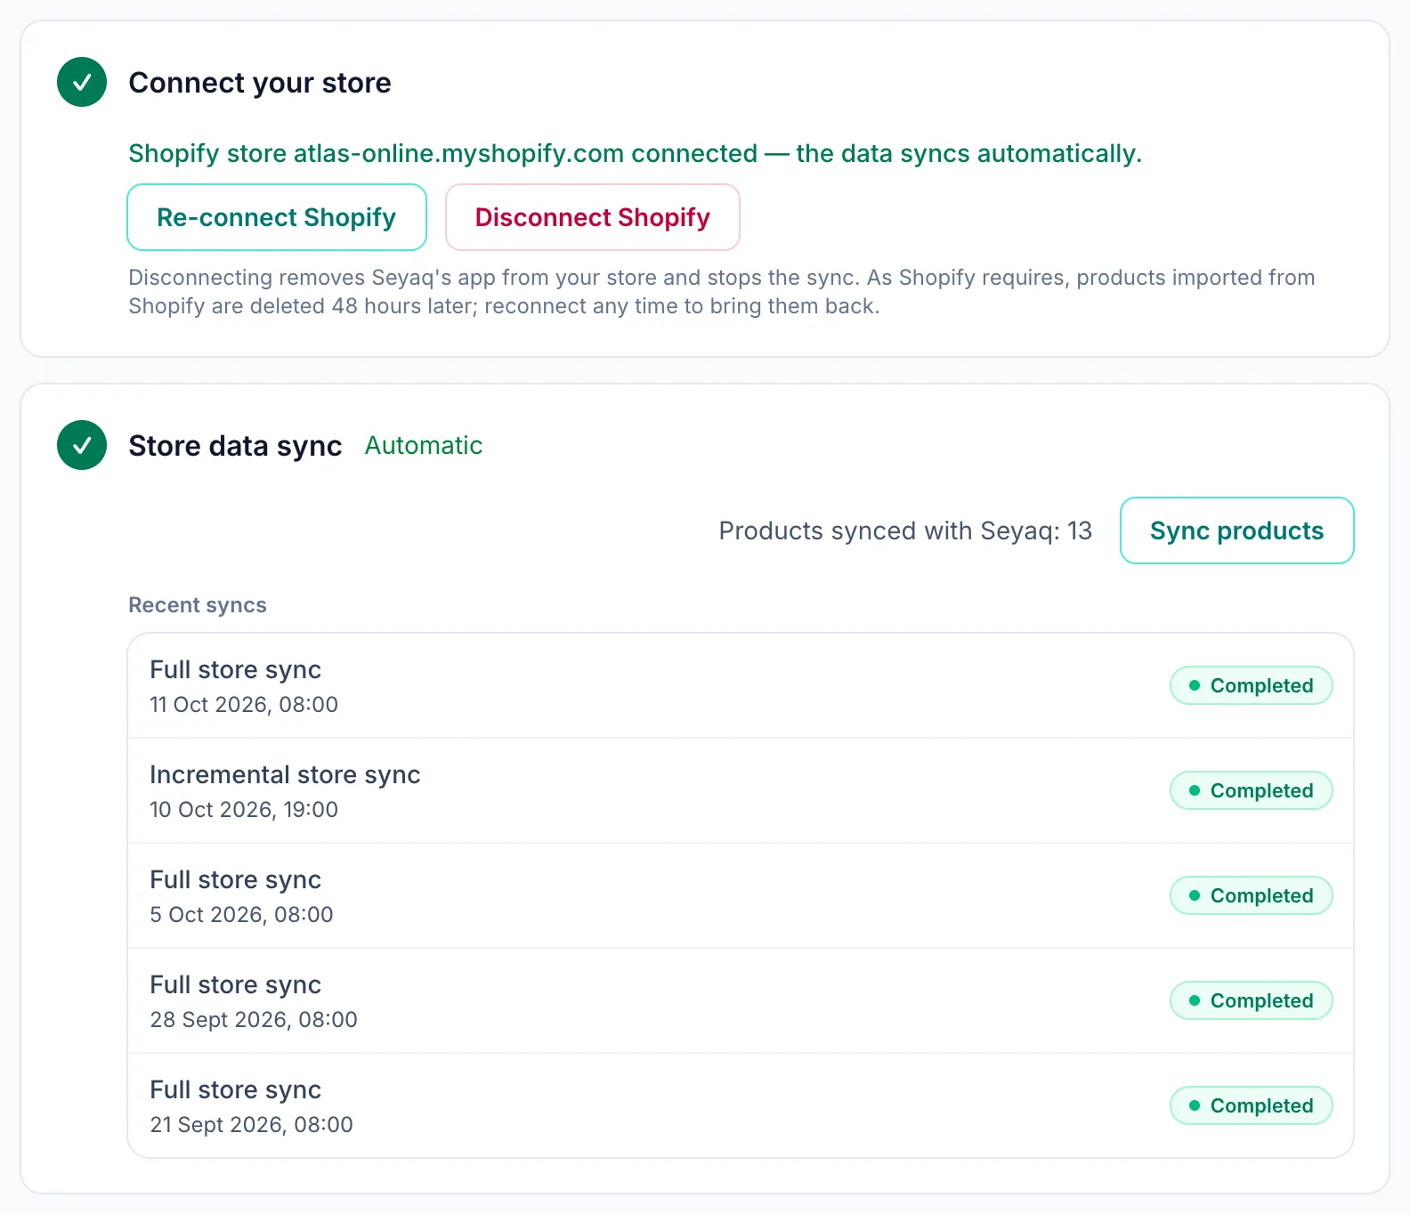The image size is (1410, 1214).
Task: Click the disconnect warning about deletion after 48 hours
Action: 722,292
